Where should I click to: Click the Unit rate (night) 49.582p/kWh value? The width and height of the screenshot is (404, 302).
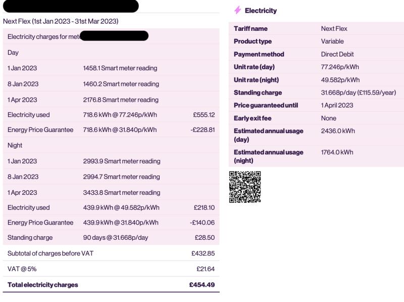340,80
